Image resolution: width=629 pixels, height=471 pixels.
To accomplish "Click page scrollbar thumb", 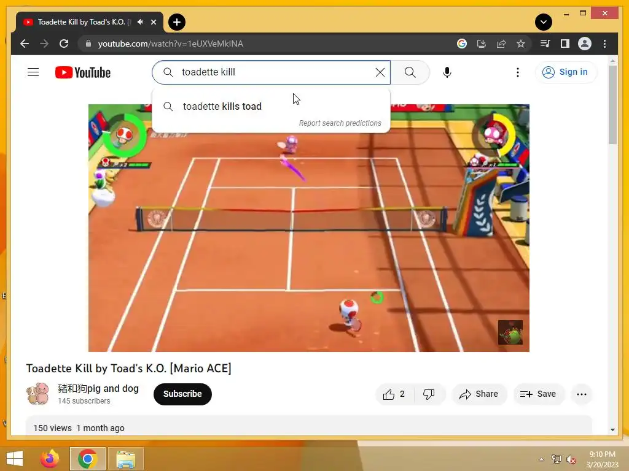I will [612, 105].
